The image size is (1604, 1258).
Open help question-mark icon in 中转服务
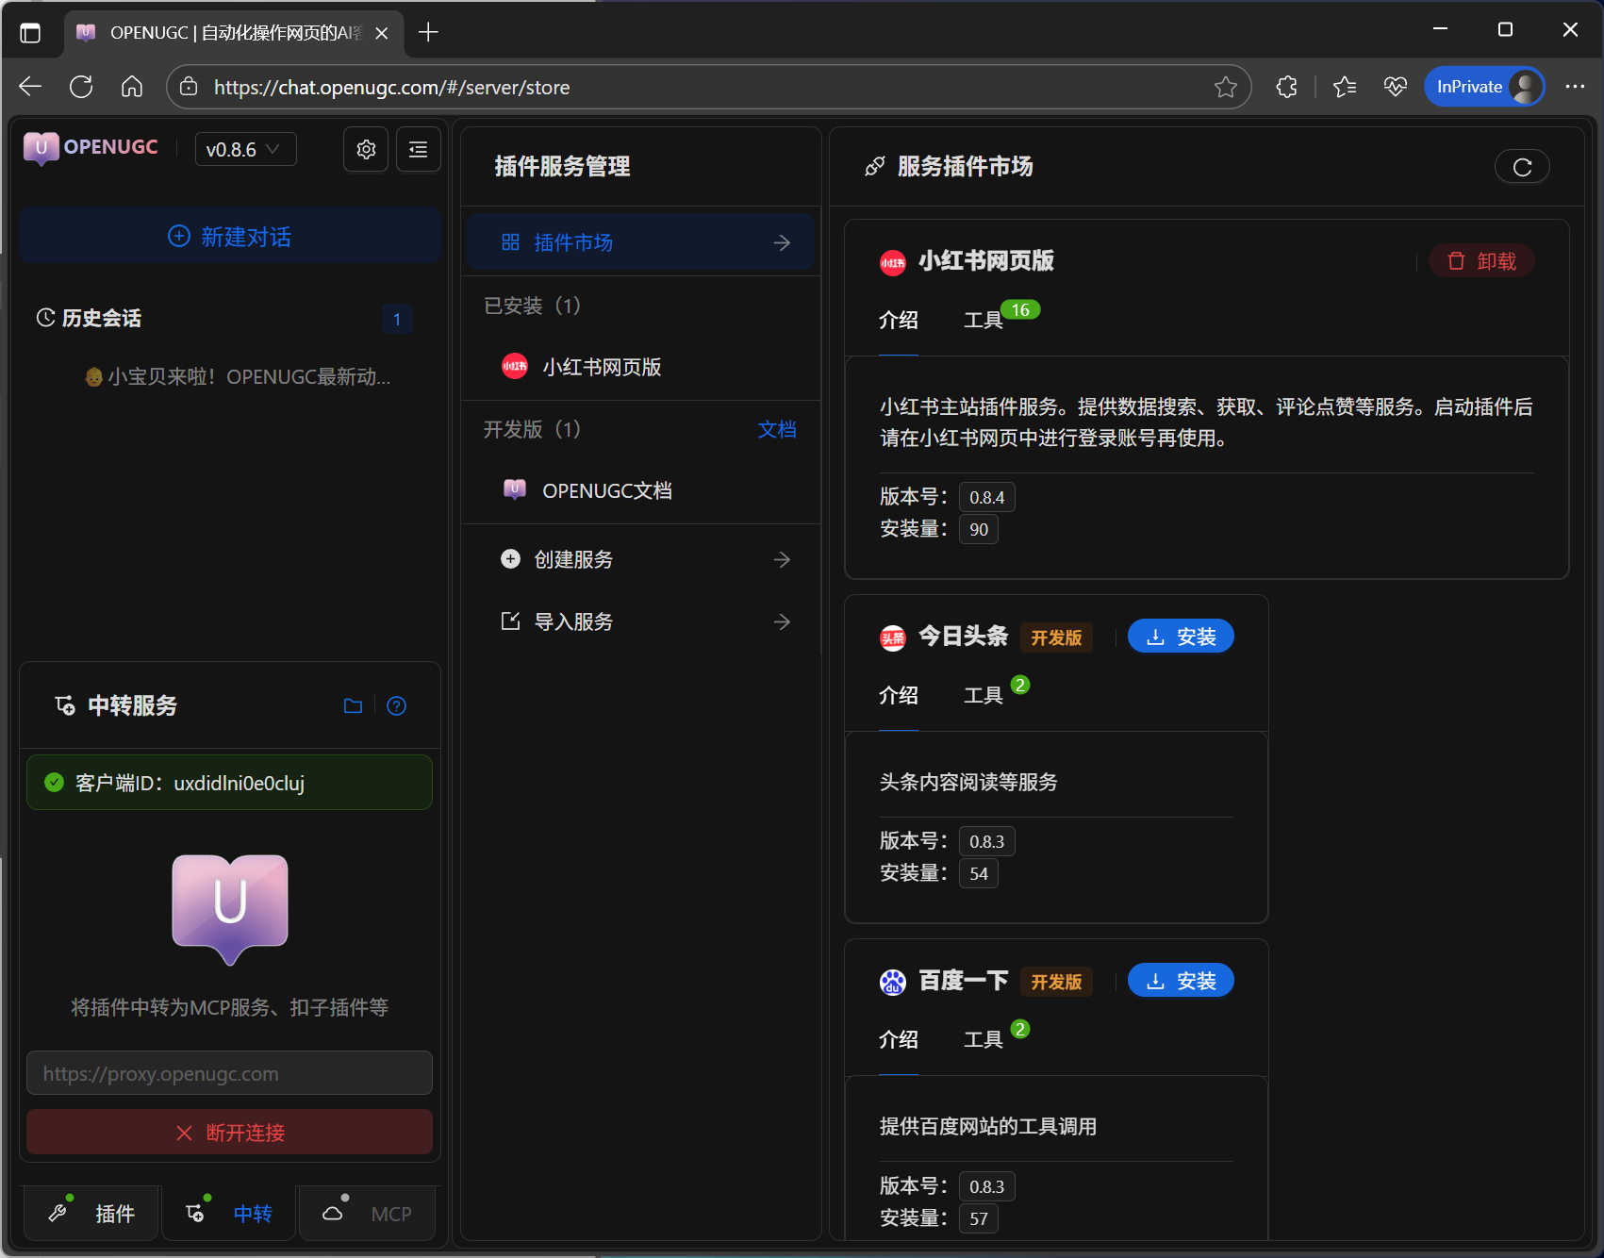[x=397, y=705]
